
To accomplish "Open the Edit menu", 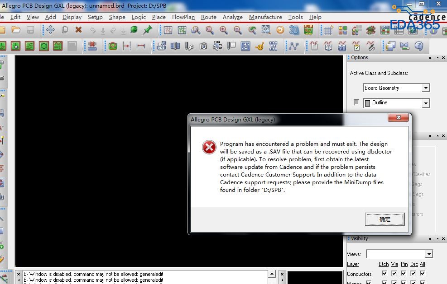I will 15,17.
